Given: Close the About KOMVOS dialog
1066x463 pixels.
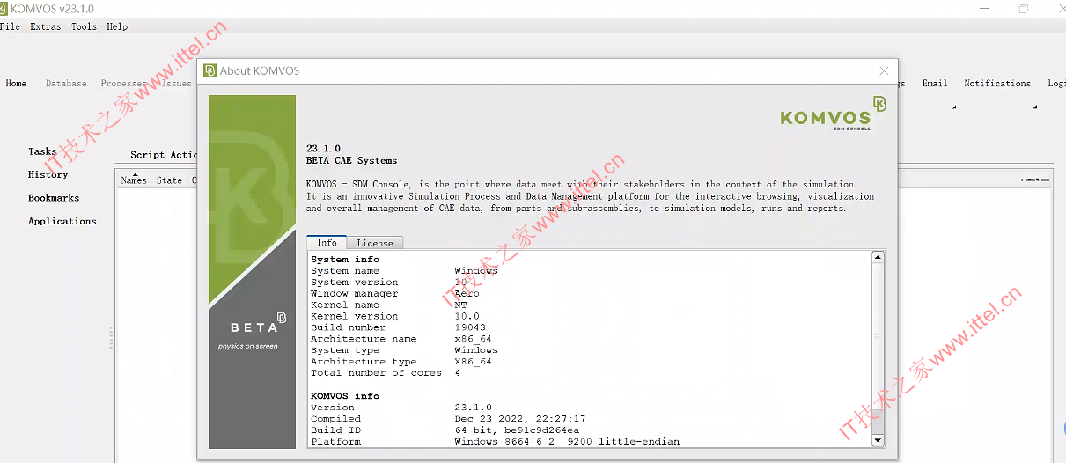Looking at the screenshot, I should pyautogui.click(x=885, y=70).
